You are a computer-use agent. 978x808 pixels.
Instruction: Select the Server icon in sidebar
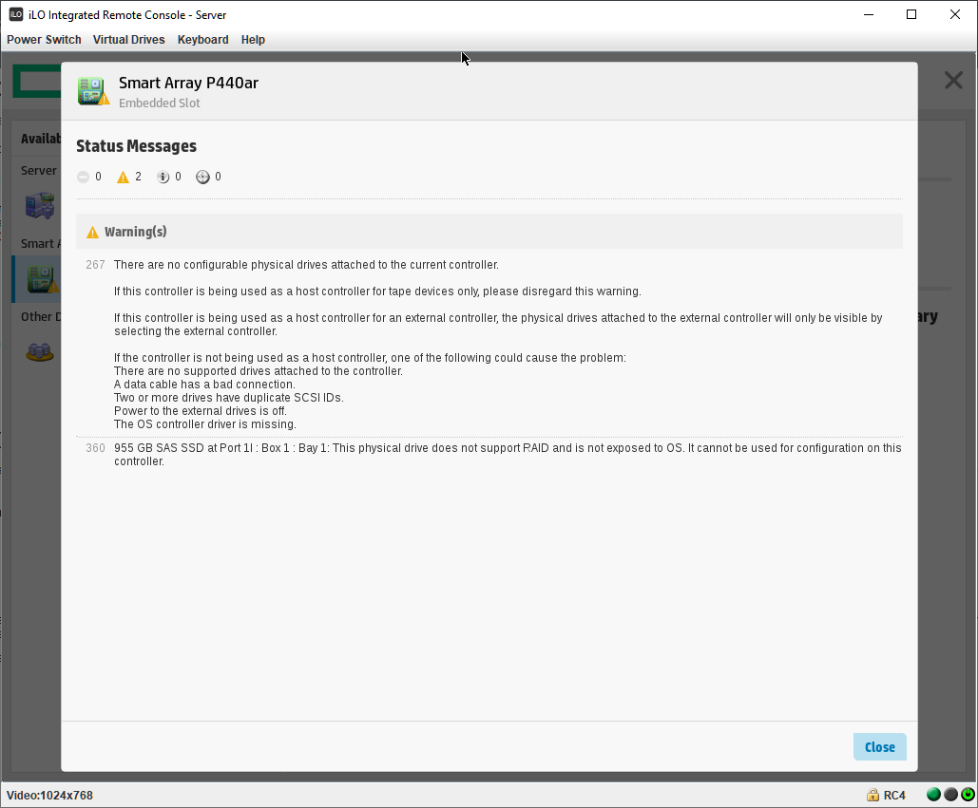[x=39, y=205]
